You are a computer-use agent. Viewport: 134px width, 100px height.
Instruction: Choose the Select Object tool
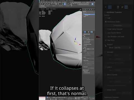[x=56, y=4]
